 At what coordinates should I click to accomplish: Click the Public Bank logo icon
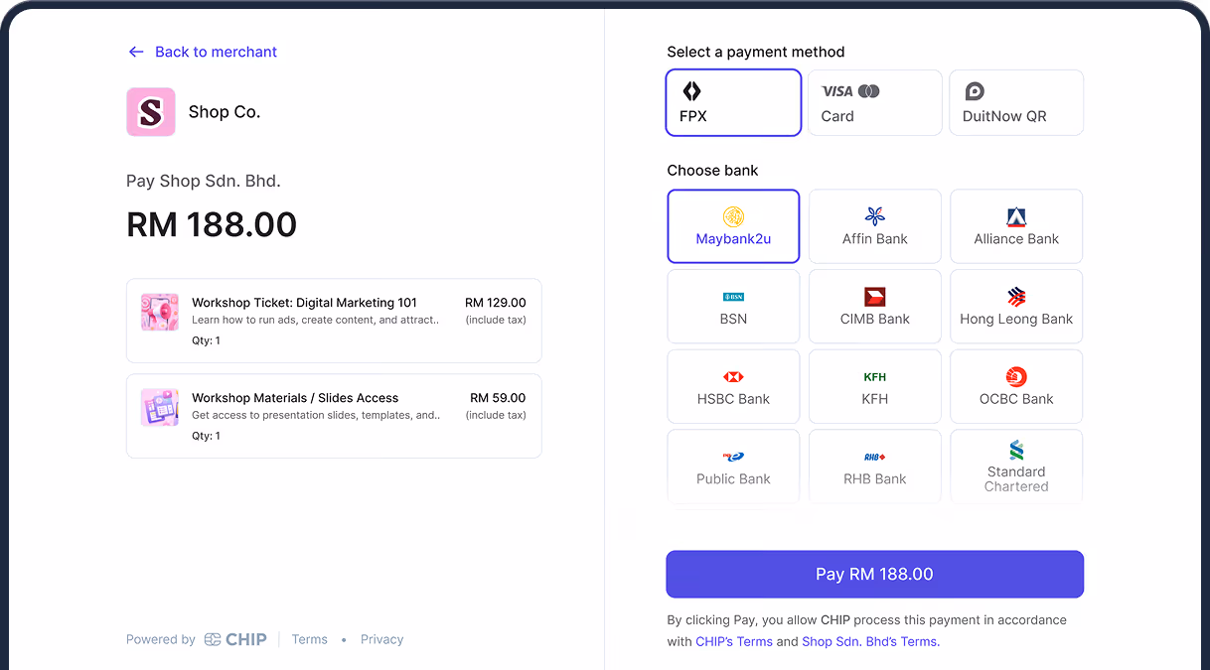[733, 457]
